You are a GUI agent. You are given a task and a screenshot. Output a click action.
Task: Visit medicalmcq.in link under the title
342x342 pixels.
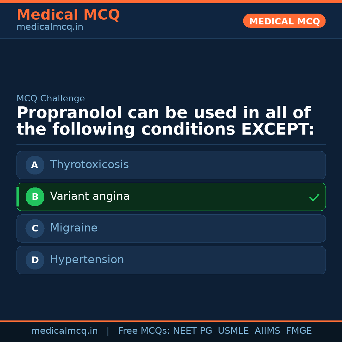(x=50, y=27)
